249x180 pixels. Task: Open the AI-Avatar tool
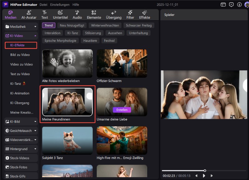tap(29, 15)
